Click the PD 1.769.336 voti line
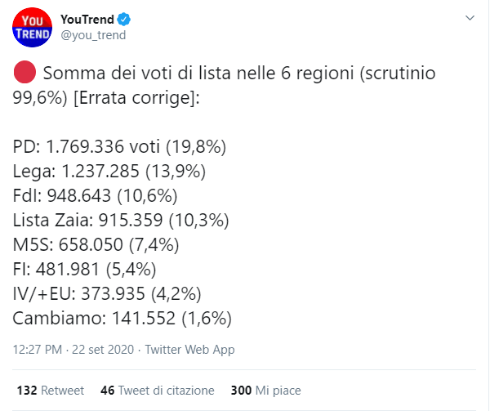The image size is (490, 411). (x=118, y=147)
